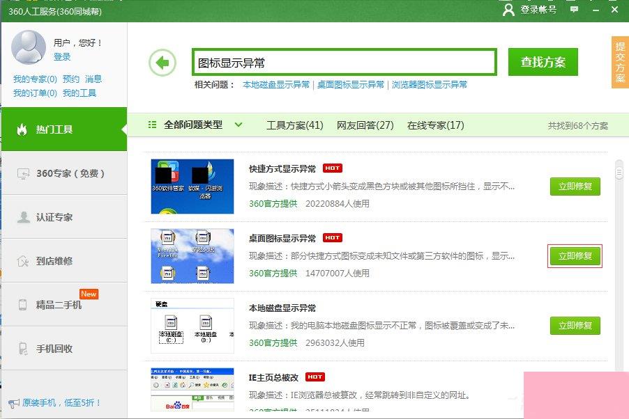
Task: Click 立即修复 for 桌面图标显示异常
Action: pos(575,256)
